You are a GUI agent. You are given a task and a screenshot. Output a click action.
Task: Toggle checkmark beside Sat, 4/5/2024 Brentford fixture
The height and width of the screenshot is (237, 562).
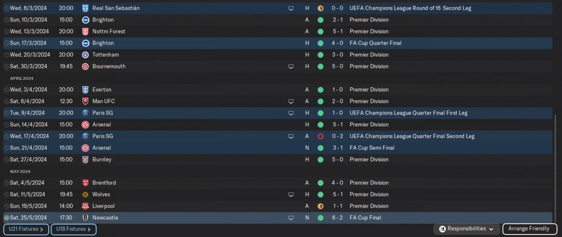(7, 183)
